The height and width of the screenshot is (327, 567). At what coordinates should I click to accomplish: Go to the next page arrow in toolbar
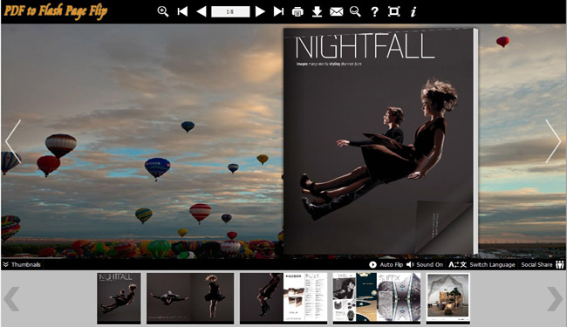click(260, 11)
